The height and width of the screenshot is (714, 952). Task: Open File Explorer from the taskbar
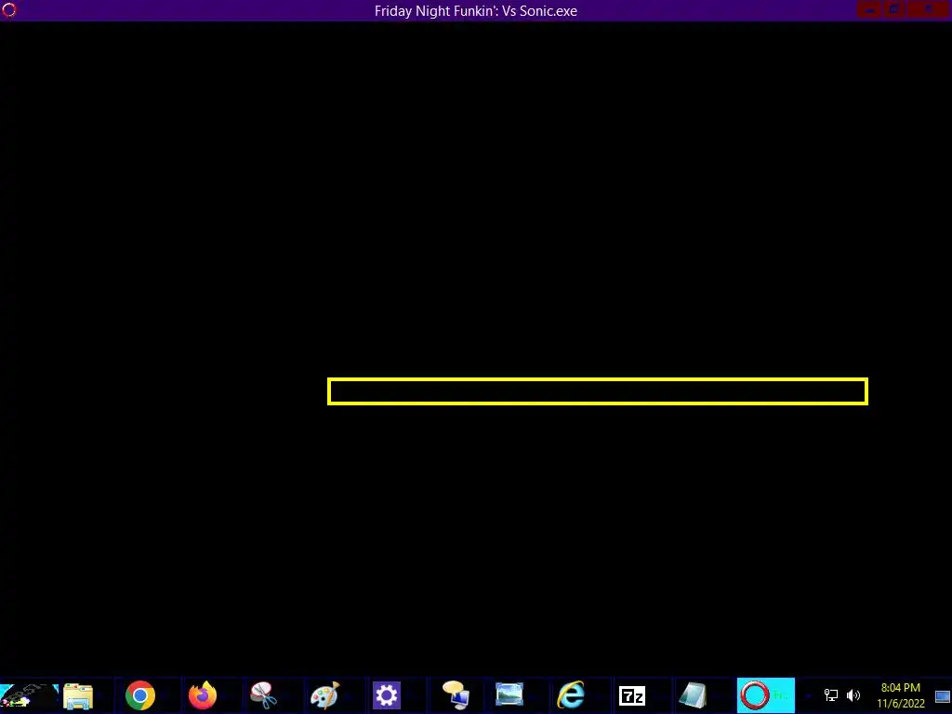click(78, 695)
